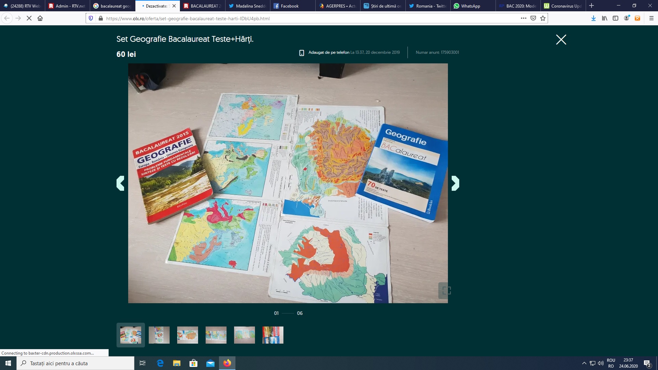The width and height of the screenshot is (658, 370).
Task: Select the fifth gallery thumbnail
Action: [244, 335]
